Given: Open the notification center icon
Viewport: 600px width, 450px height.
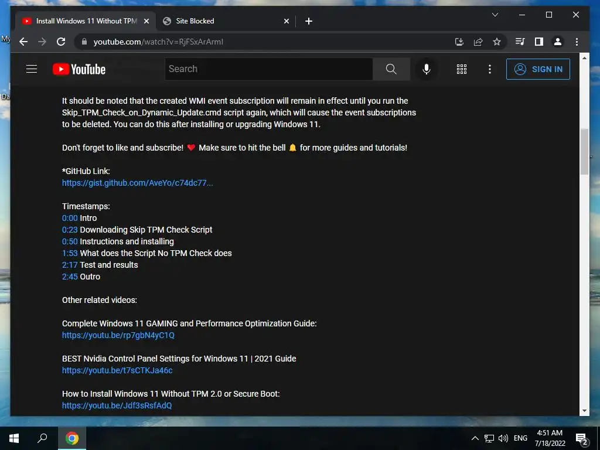Looking at the screenshot, I should [x=582, y=438].
